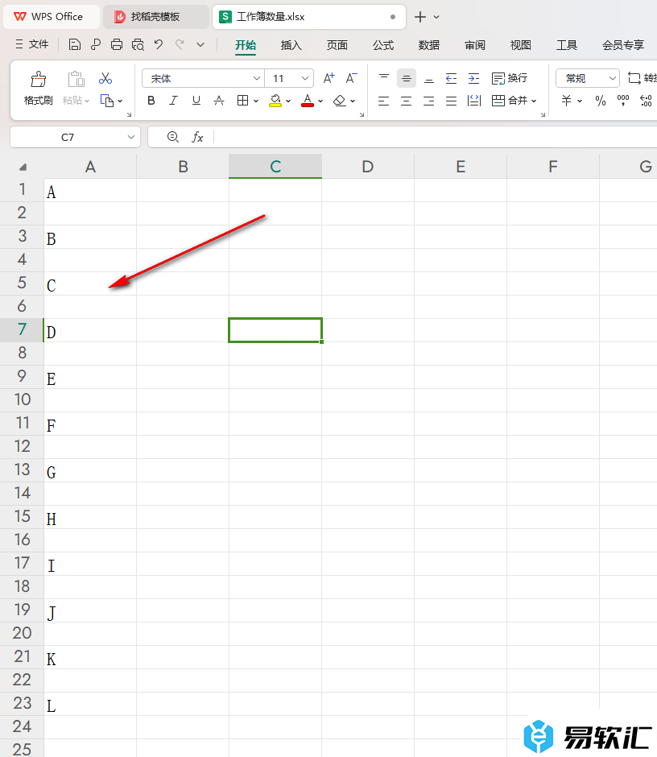Expand border style dropdown arrow
Screen dimensions: 657x757
[x=256, y=101]
